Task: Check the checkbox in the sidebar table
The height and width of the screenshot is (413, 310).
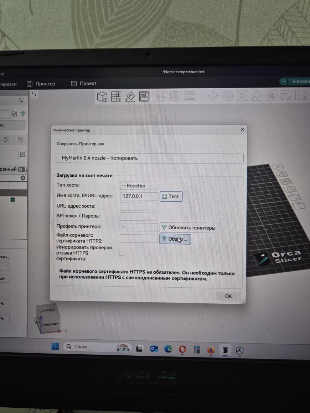Action: pyautogui.click(x=13, y=200)
